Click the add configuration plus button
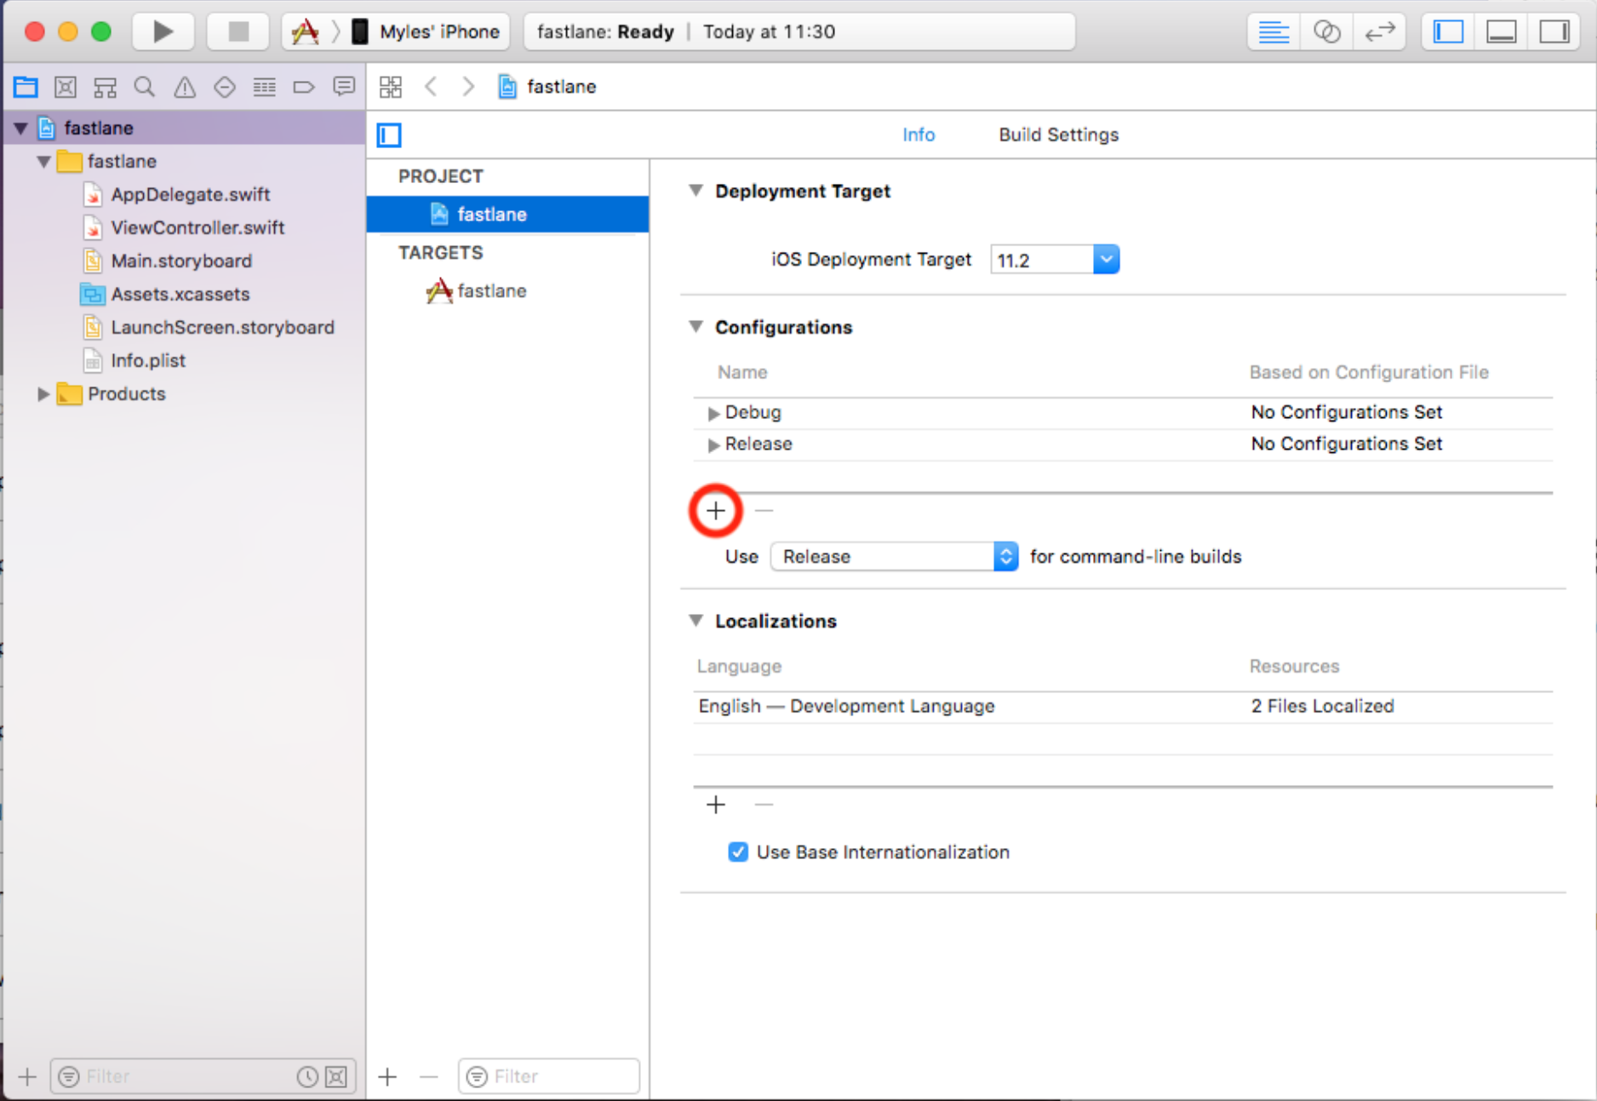1597x1101 pixels. tap(716, 511)
